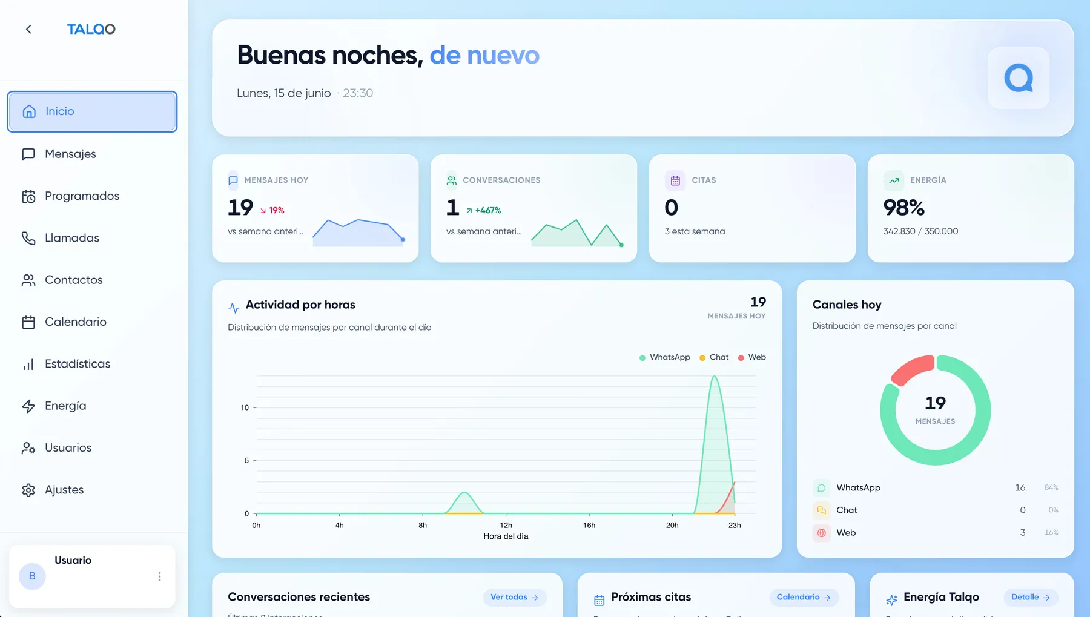Open Mensajes section
Screen dimensions: 1090x617
[92, 154]
